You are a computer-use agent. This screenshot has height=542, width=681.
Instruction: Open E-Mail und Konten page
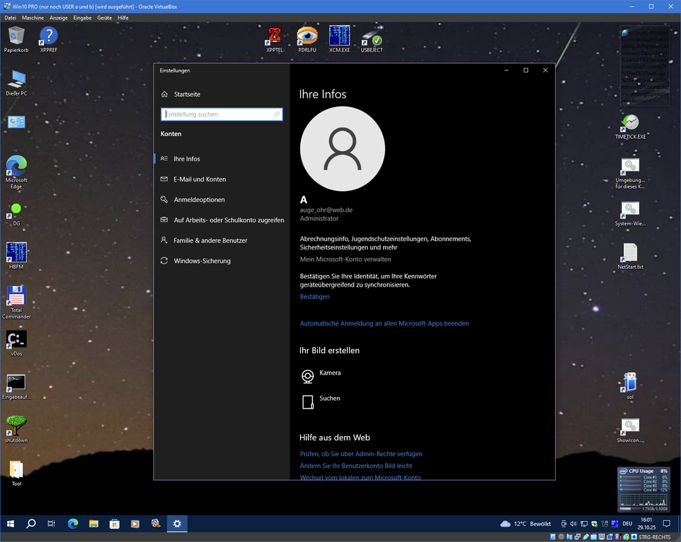222,180
